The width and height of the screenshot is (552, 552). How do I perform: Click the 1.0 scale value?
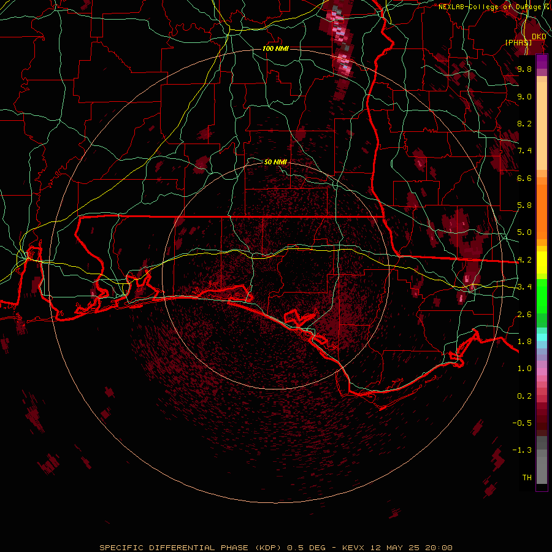click(x=524, y=369)
